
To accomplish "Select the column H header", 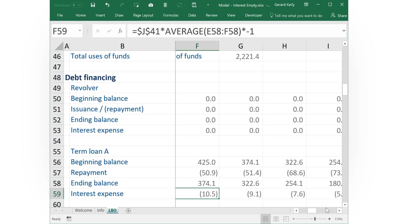I will 285,46.
